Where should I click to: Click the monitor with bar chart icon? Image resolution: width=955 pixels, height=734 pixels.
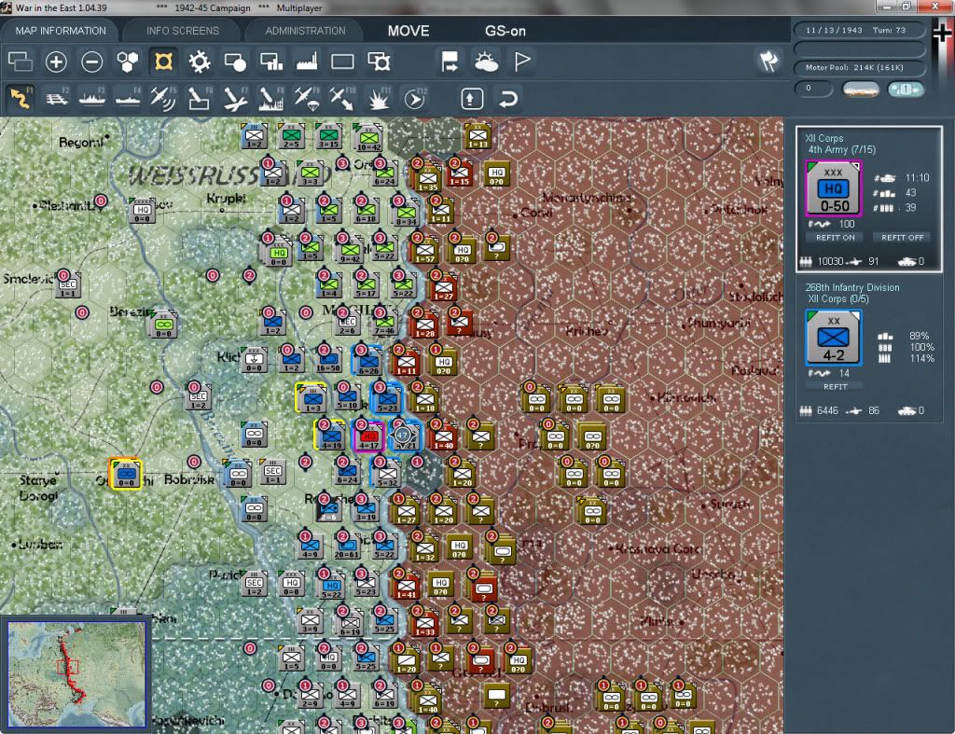coord(271,62)
